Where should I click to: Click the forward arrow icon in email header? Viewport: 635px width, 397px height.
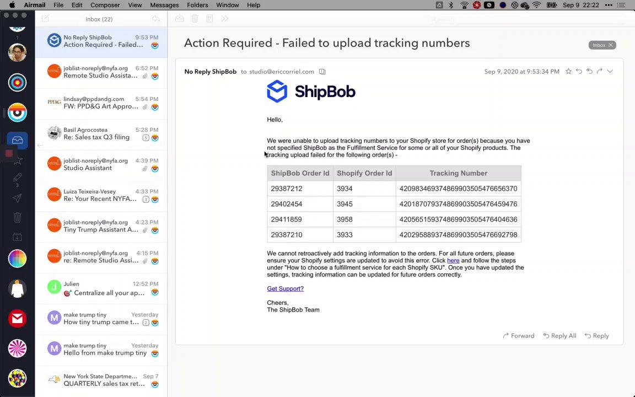tap(600, 71)
